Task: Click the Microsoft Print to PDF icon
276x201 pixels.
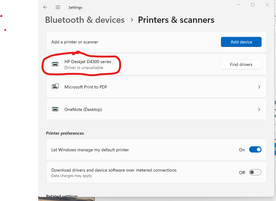Action: (x=55, y=87)
